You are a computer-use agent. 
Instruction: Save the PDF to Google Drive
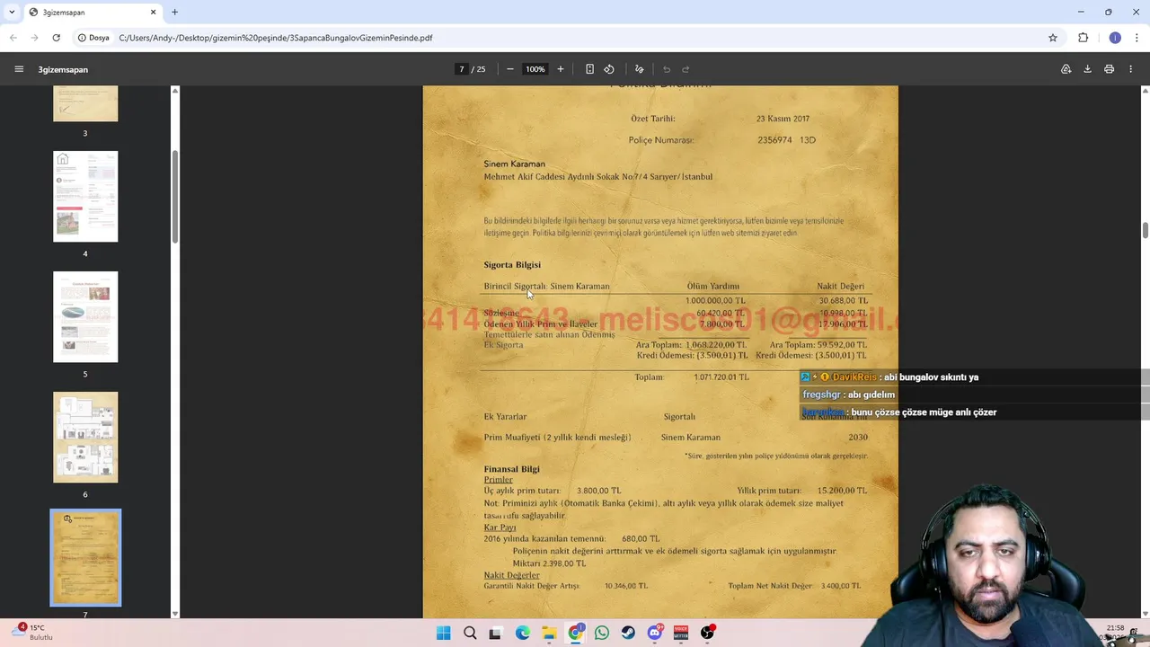coord(1066,69)
